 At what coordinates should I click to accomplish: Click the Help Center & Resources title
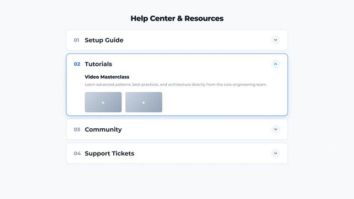coord(177,18)
